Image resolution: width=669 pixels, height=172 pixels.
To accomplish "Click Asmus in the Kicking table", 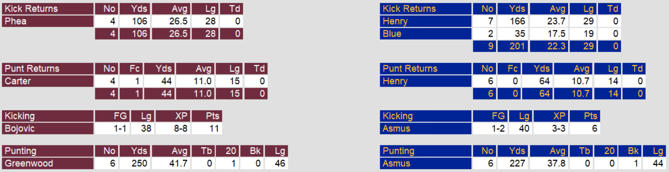I will 396,129.
